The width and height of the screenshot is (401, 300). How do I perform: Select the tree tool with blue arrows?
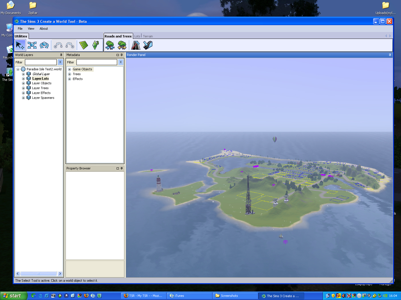click(x=110, y=45)
